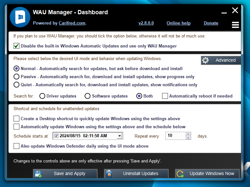Click the 'Search for:' label

tap(24, 96)
